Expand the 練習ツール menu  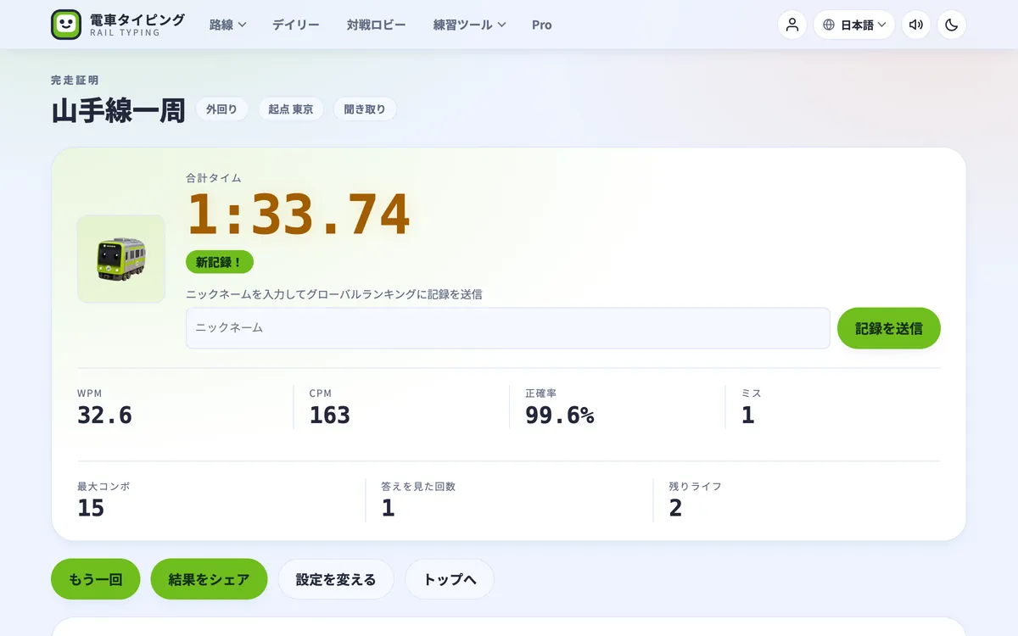coord(469,25)
